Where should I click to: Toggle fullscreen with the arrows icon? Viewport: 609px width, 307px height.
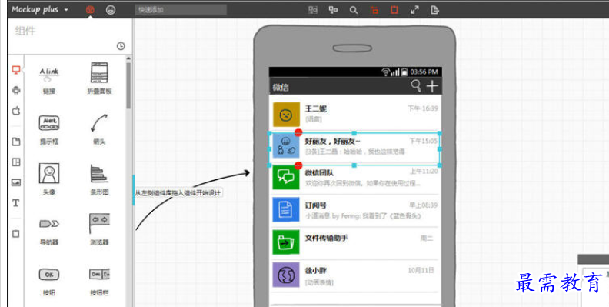pyautogui.click(x=414, y=10)
